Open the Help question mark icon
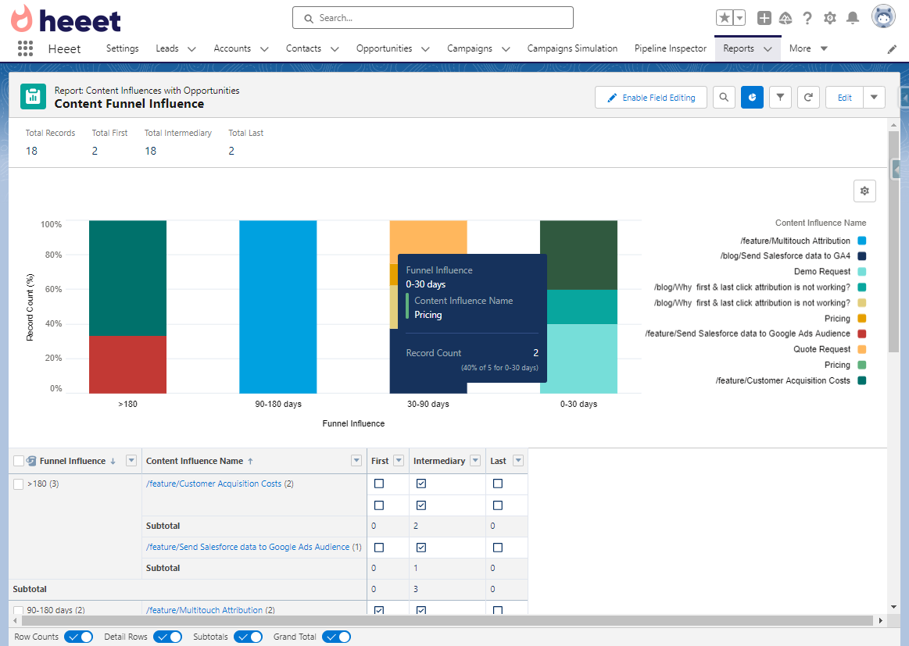 [x=807, y=18]
